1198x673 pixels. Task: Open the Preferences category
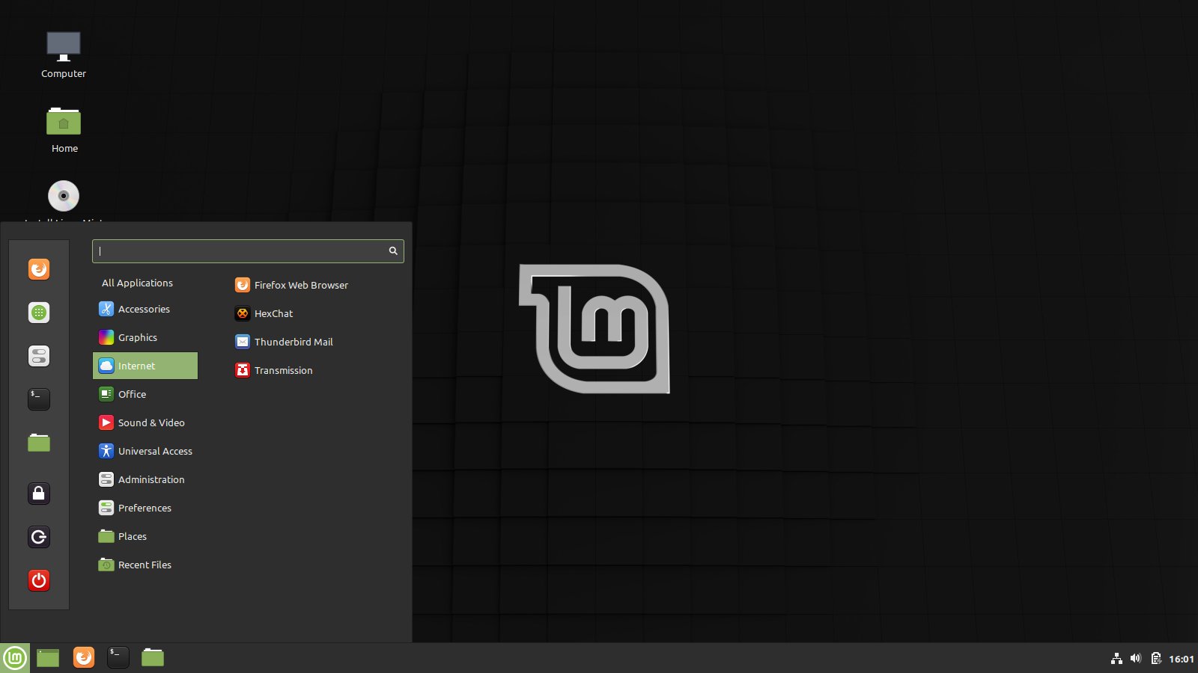coord(145,508)
